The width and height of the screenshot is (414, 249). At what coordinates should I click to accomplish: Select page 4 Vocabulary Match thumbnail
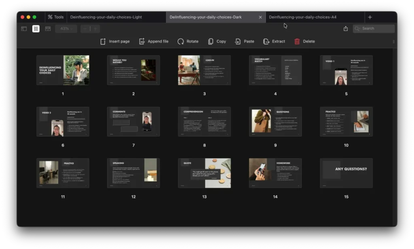pos(275,70)
